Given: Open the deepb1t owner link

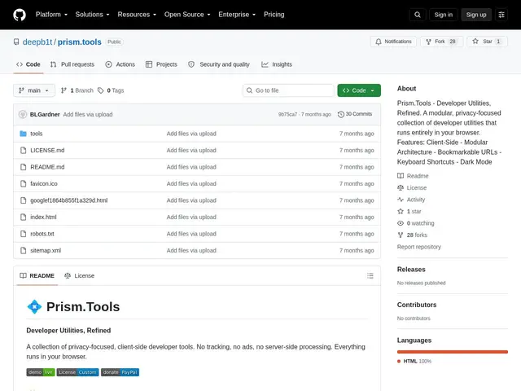Looking at the screenshot, I should 37,42.
